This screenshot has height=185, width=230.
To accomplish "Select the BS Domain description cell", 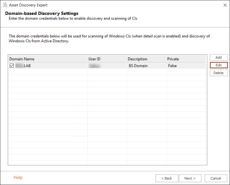I will click(139, 66).
